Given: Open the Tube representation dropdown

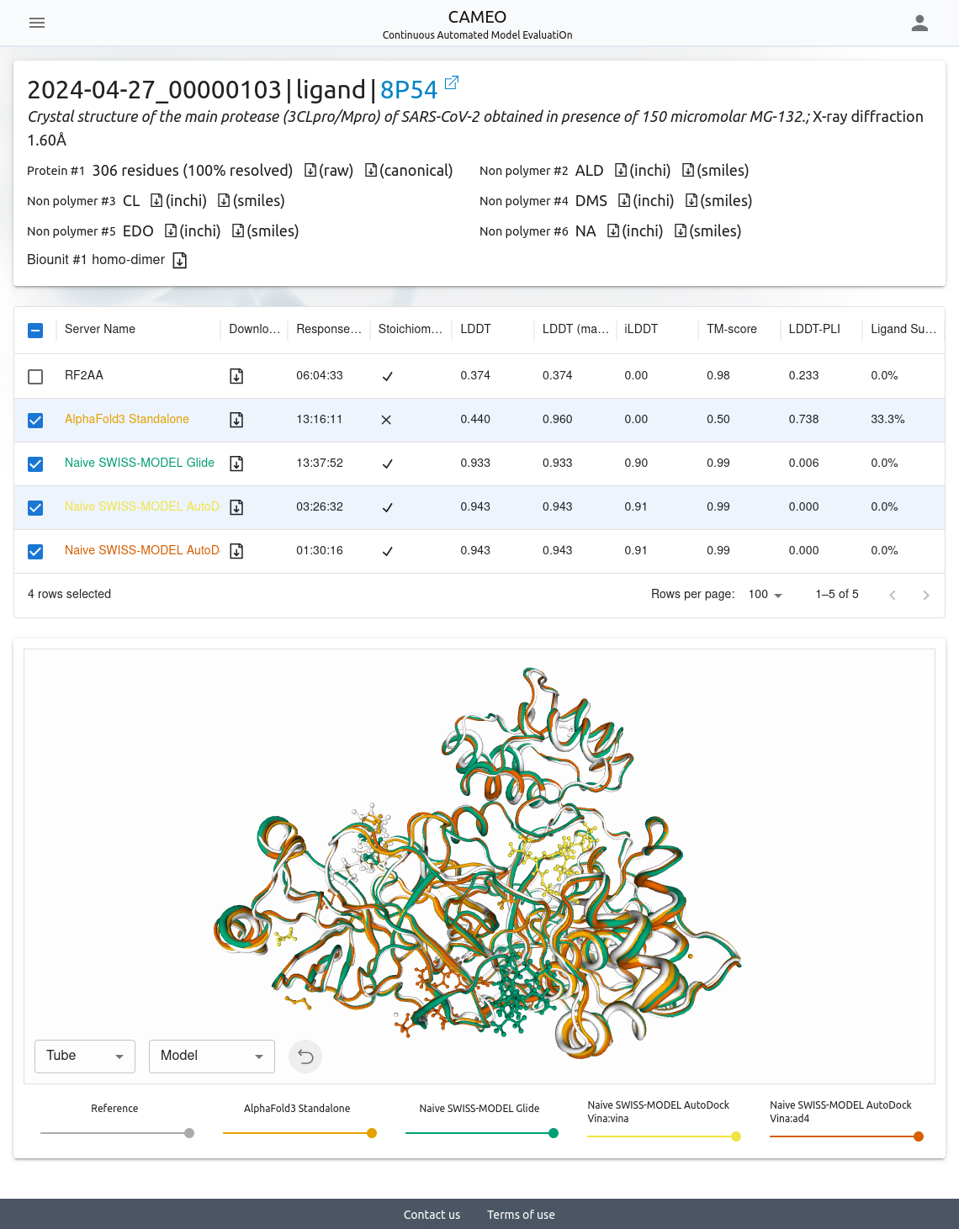Looking at the screenshot, I should pyautogui.click(x=85, y=1056).
